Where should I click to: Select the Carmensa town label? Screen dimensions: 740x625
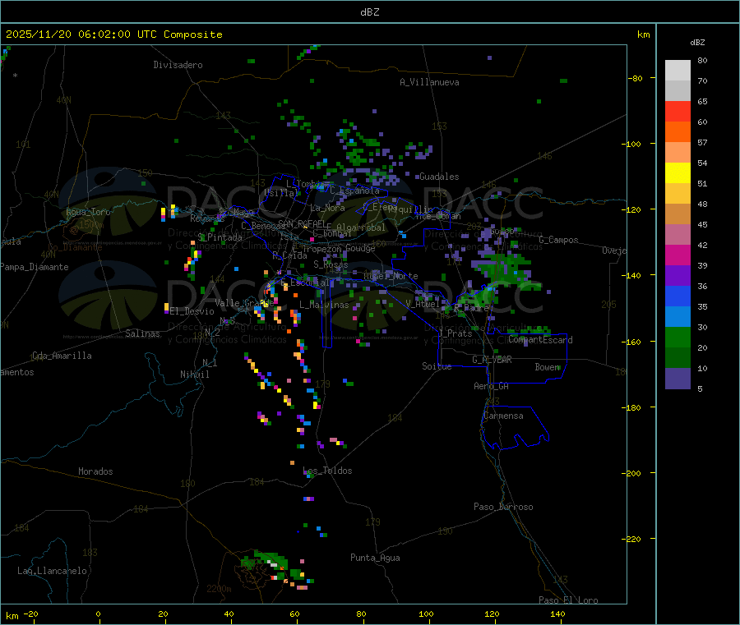(503, 416)
